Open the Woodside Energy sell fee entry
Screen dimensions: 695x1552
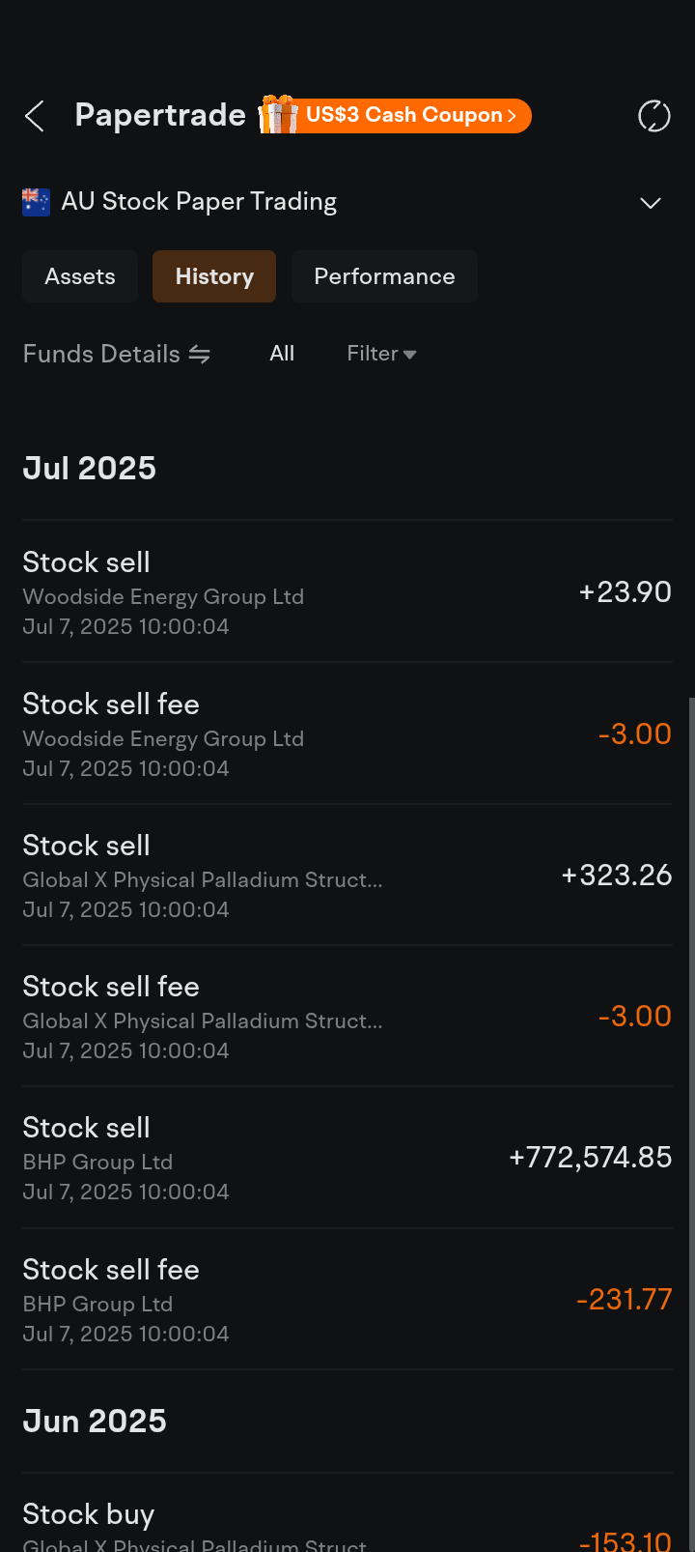click(347, 734)
